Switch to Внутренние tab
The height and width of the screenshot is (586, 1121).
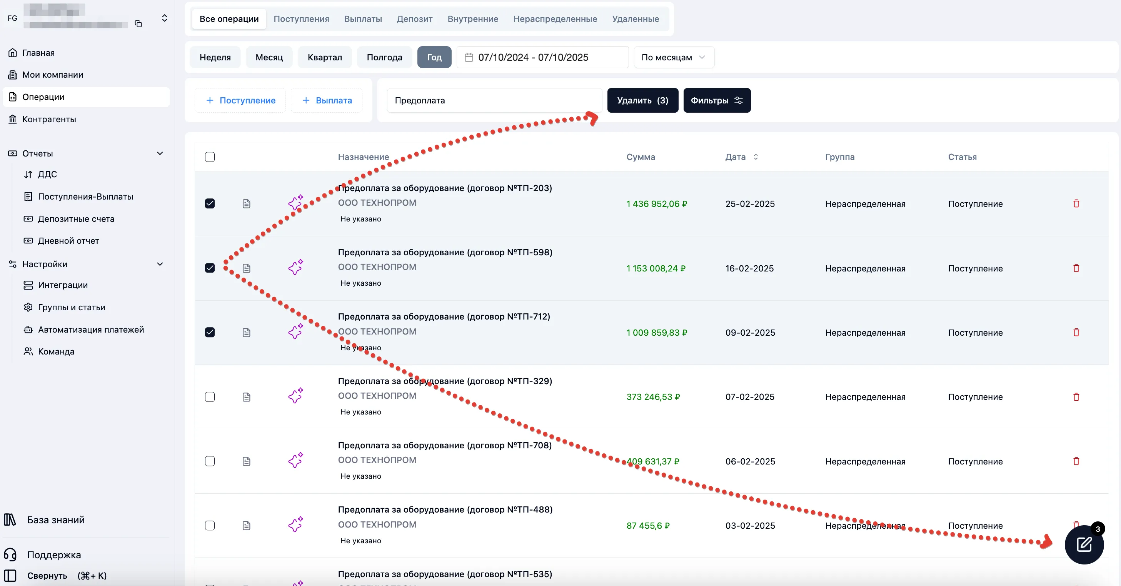(x=472, y=19)
